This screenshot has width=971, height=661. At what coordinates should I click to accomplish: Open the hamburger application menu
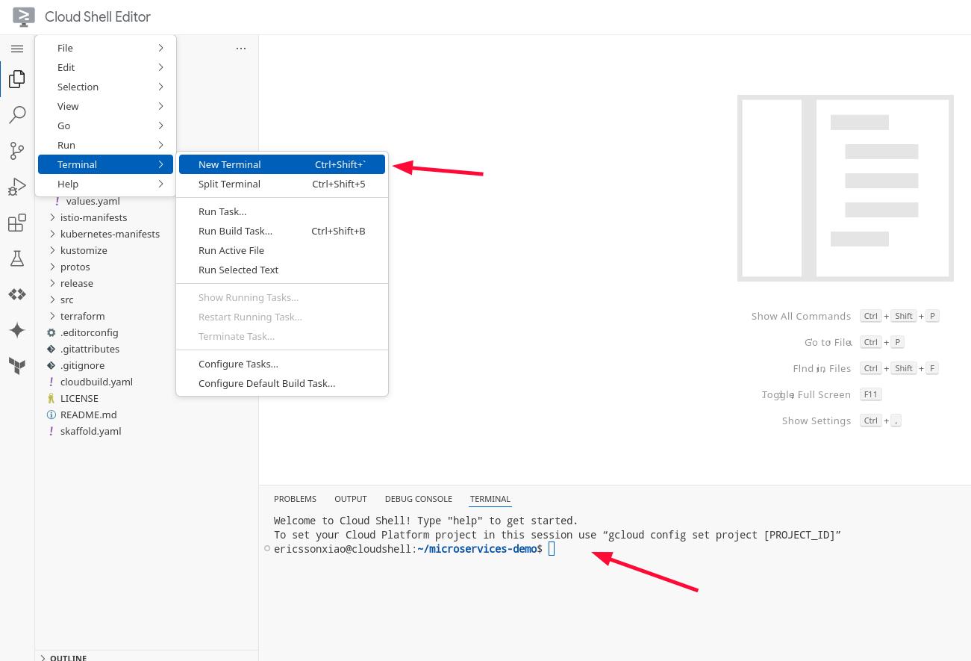pos(16,49)
